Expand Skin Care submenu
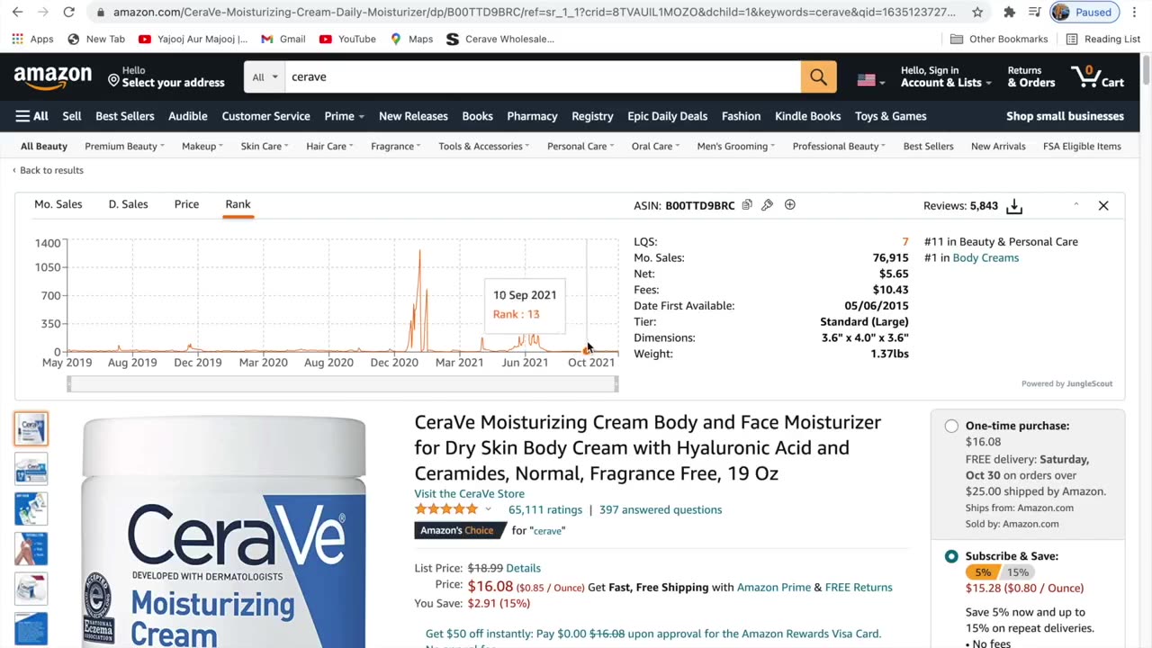Screen dimensions: 1152x648 (265, 146)
